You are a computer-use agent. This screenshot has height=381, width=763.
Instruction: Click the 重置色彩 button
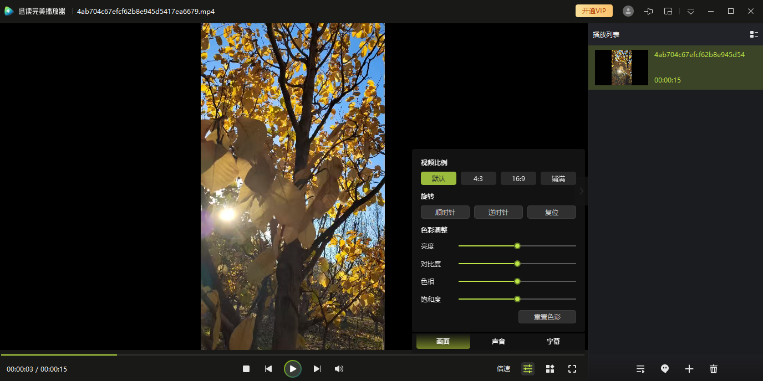click(x=547, y=317)
